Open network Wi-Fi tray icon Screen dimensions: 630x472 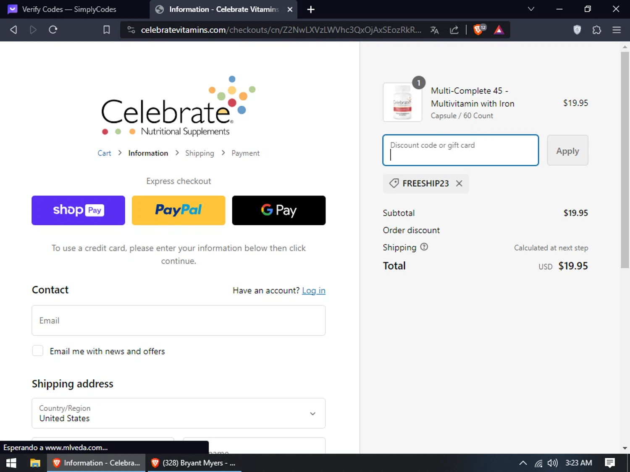tap(538, 463)
